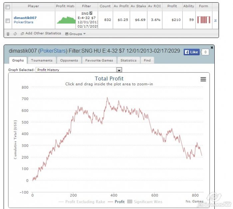
Task: Click the red Form bars indicator
Action: click(204, 20)
